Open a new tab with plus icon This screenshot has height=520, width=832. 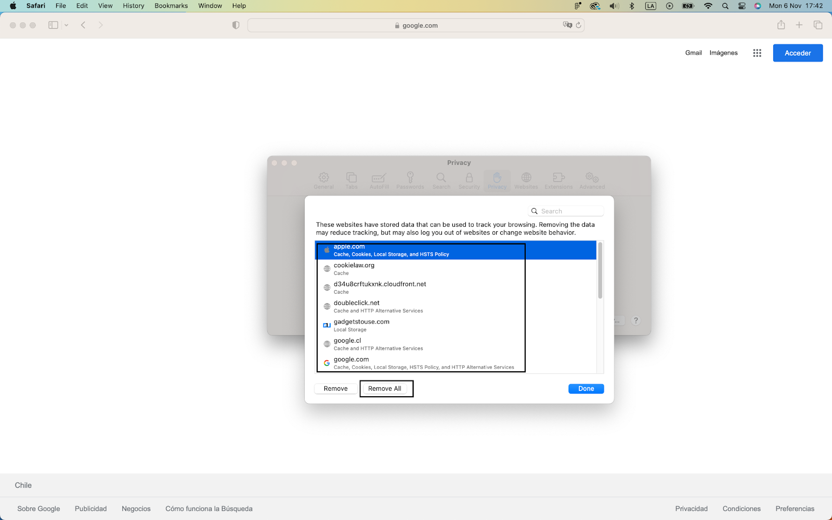[799, 25]
